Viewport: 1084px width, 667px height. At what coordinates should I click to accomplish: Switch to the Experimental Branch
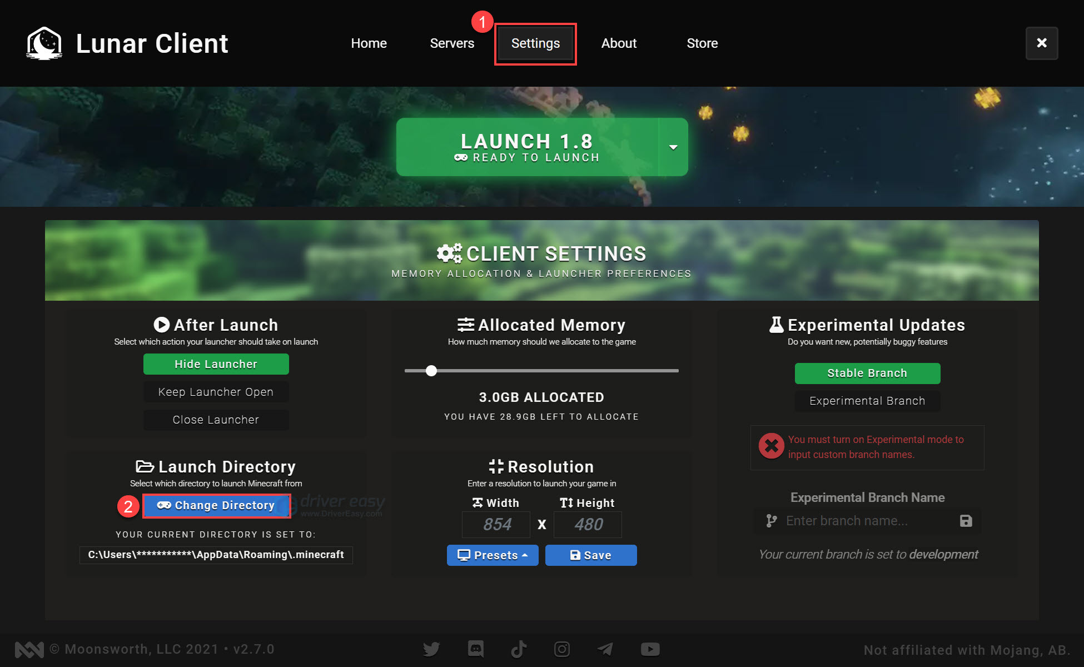[867, 401]
